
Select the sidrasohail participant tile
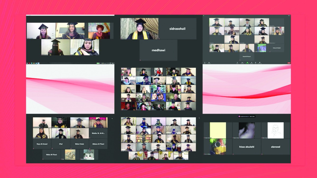tap(178, 28)
